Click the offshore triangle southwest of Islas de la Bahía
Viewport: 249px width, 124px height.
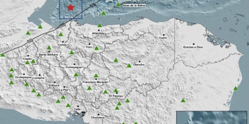pos(103,13)
